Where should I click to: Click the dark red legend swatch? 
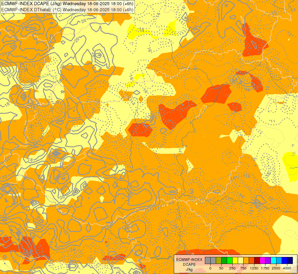pyautogui.click(x=257, y=261)
